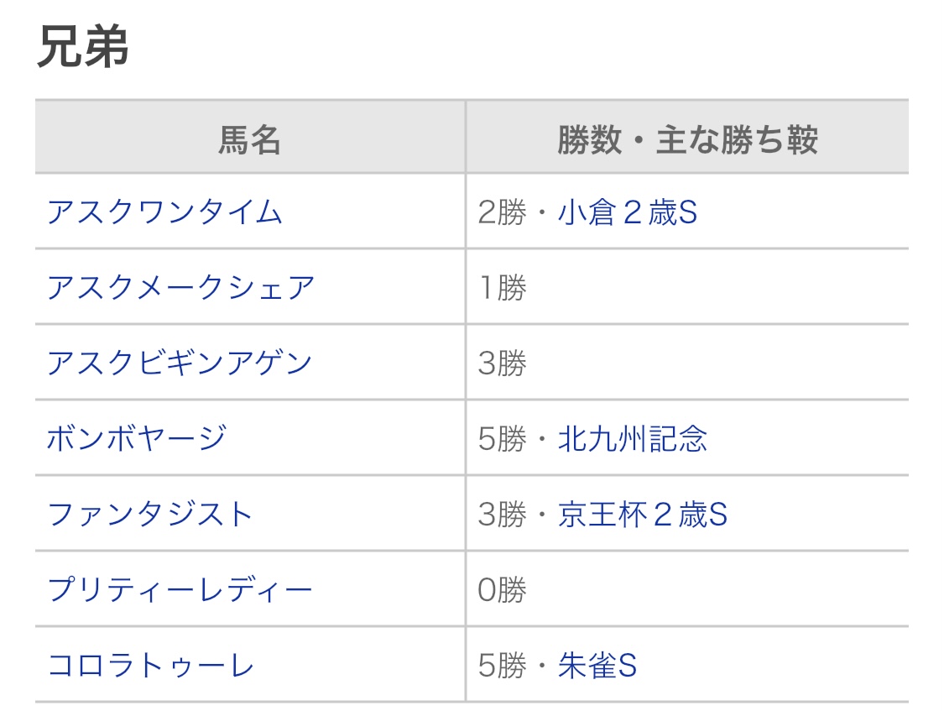Viewport: 944px width, 711px height.
Task: Open the コロラトゥーレ horse link
Action: 151,666
